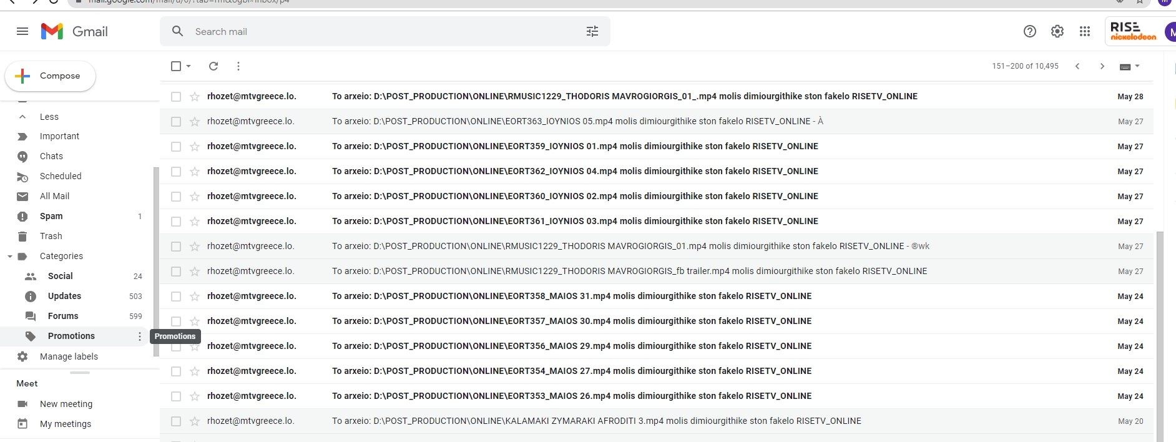Tick the checkbox for EORT358_MAIOS 31 email
This screenshot has width=1176, height=442.
pyautogui.click(x=176, y=297)
